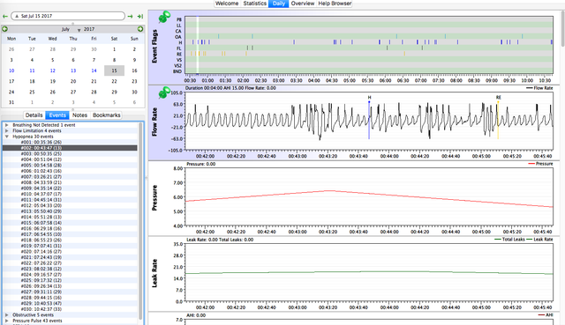Jump to the most recent day arrow
This screenshot has height=325, width=565.
tap(140, 16)
